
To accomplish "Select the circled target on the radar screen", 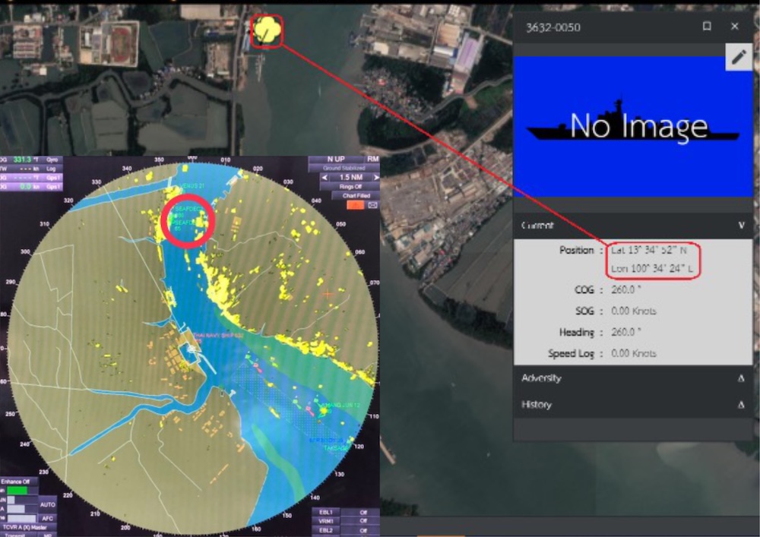I will tap(186, 220).
